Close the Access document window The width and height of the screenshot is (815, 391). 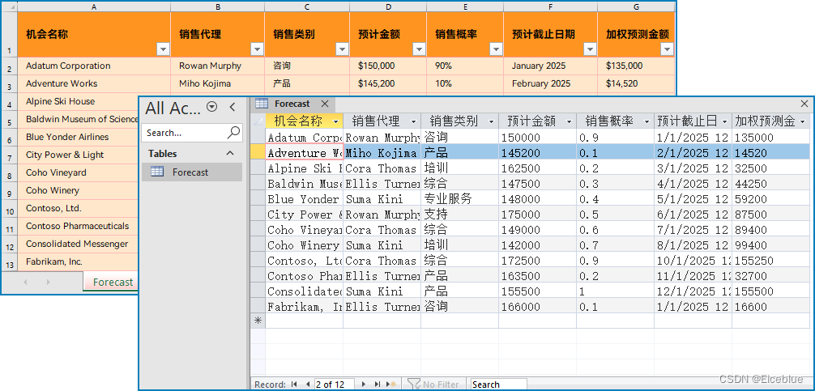[804, 104]
